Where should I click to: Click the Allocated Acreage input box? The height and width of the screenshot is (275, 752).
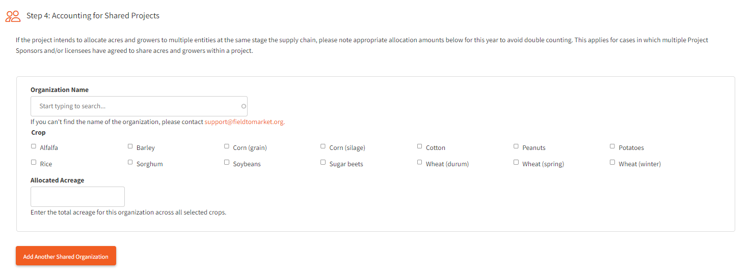point(77,197)
